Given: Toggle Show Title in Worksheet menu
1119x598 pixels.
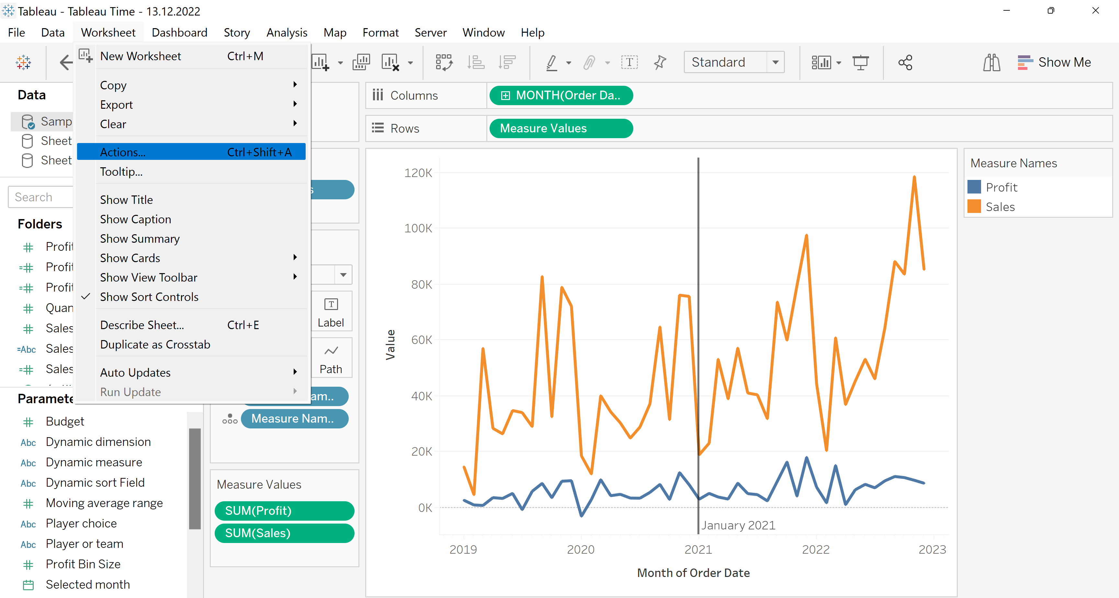Looking at the screenshot, I should point(126,200).
